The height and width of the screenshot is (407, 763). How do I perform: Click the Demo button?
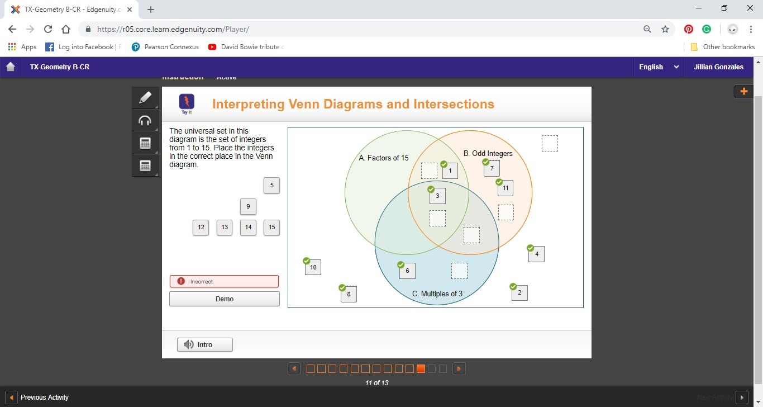pyautogui.click(x=225, y=299)
